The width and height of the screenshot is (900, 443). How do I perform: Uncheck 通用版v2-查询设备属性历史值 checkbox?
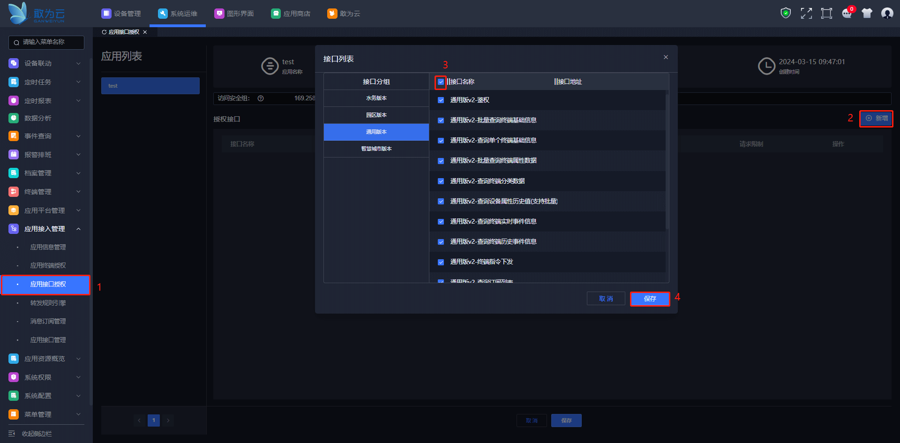[441, 202]
